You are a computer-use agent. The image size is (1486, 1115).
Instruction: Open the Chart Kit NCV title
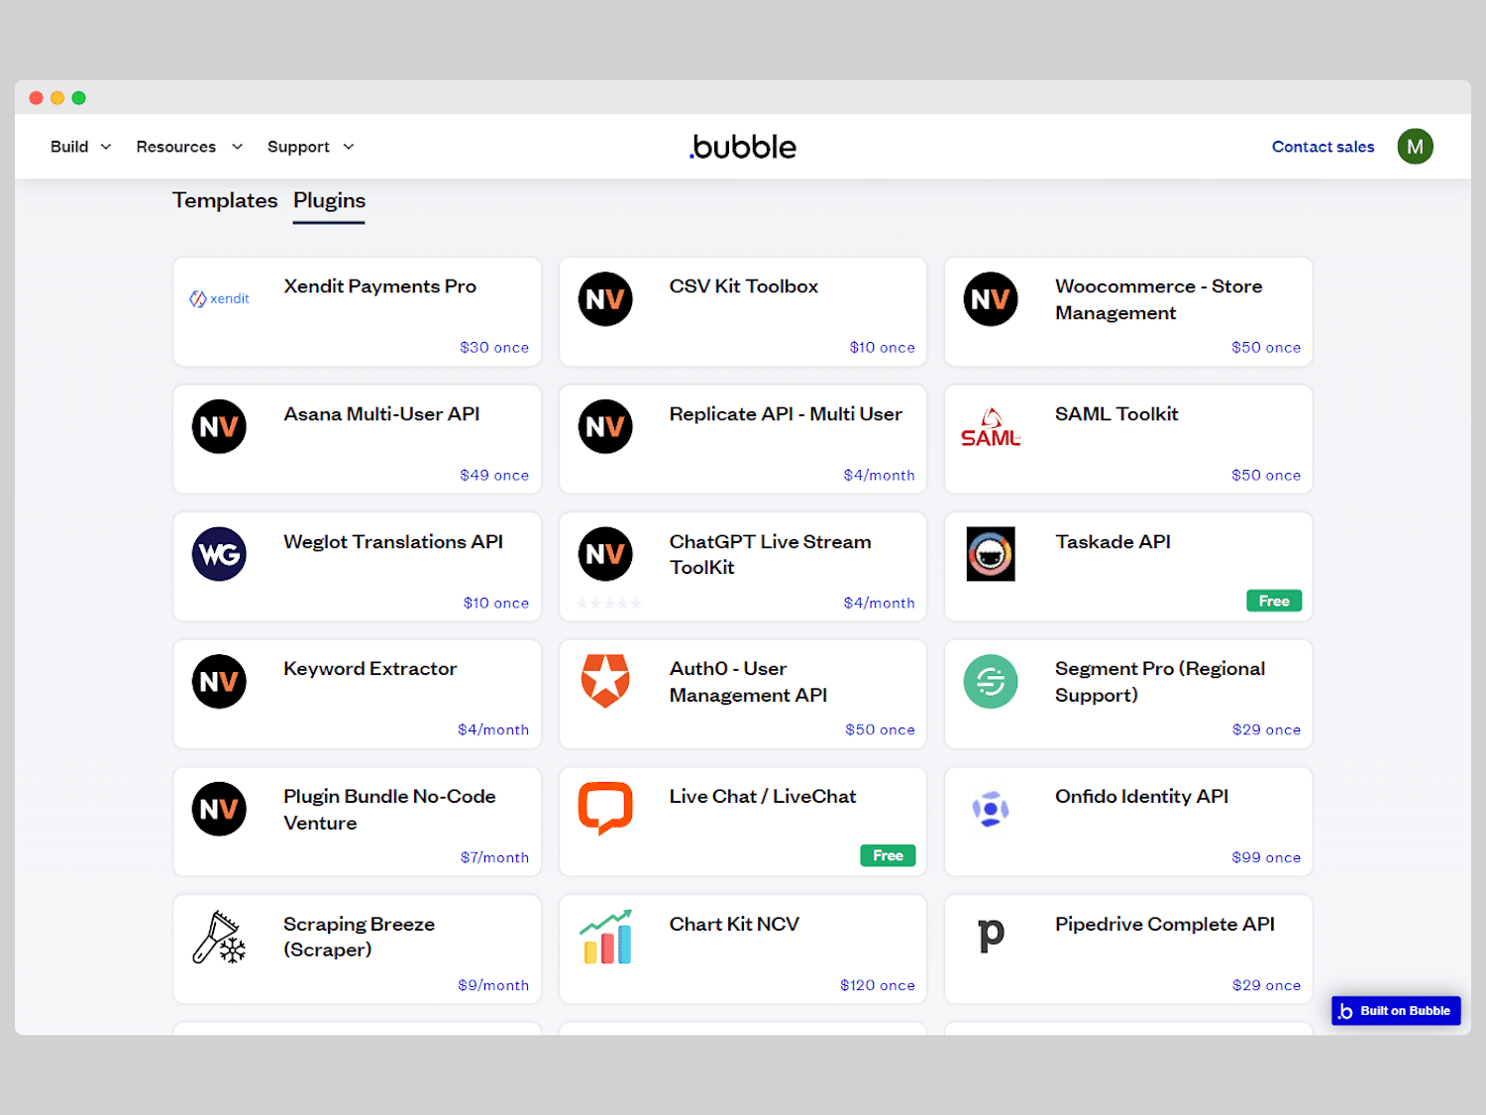[734, 925]
